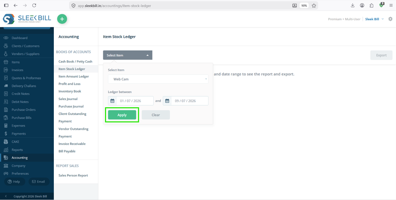The image size is (396, 200).
Task: Click the Expenses calculator icon
Action: 6,126
